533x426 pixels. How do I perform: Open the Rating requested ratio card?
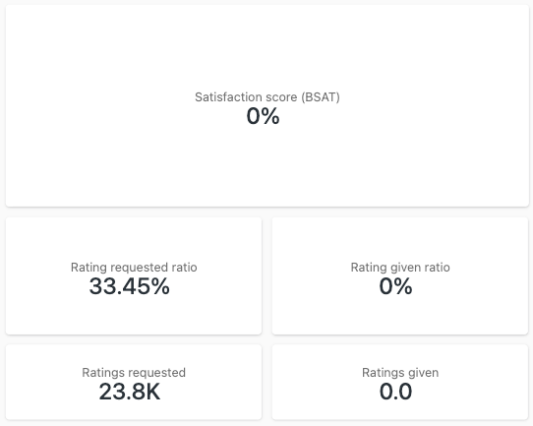point(134,276)
